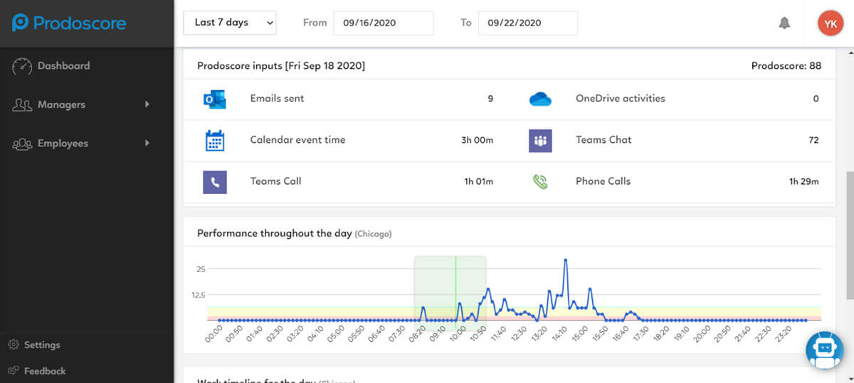Open the YK user avatar menu
This screenshot has height=383, width=854.
(x=830, y=23)
